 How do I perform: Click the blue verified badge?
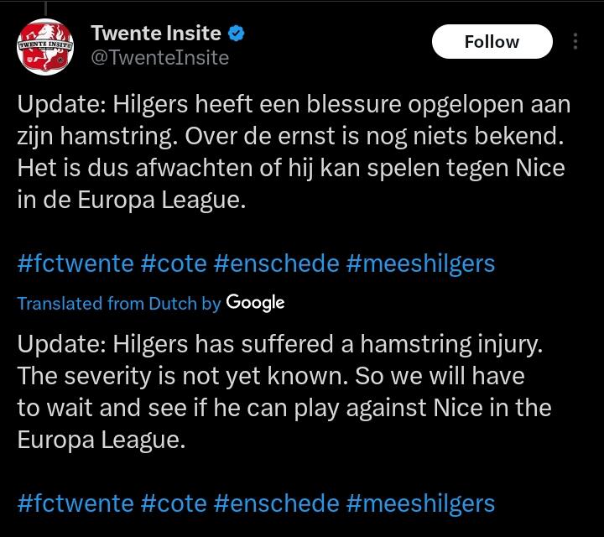(x=237, y=34)
